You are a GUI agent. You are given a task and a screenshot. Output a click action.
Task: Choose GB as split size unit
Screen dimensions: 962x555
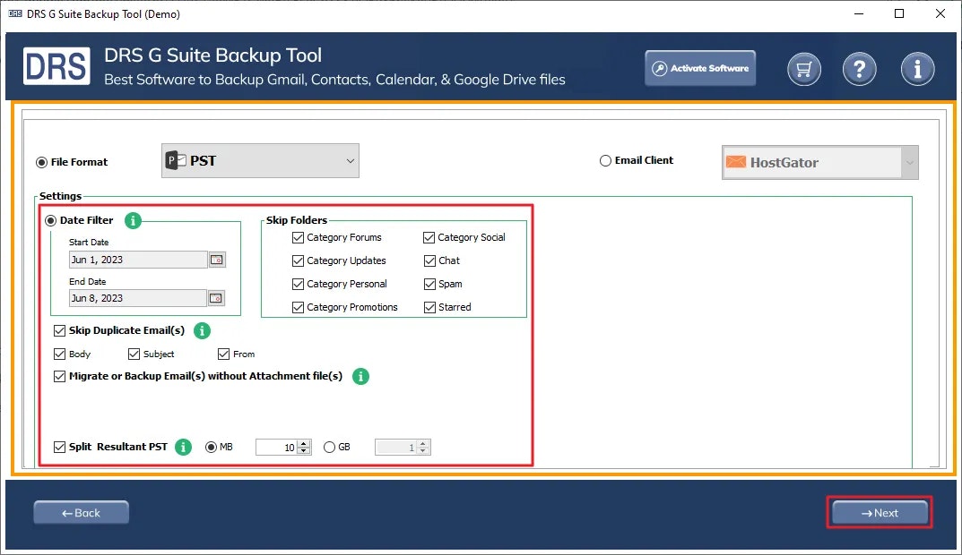[x=329, y=448]
